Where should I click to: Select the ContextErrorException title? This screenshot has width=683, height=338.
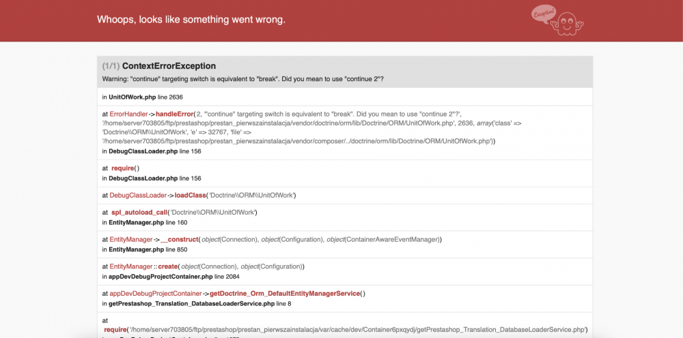169,66
